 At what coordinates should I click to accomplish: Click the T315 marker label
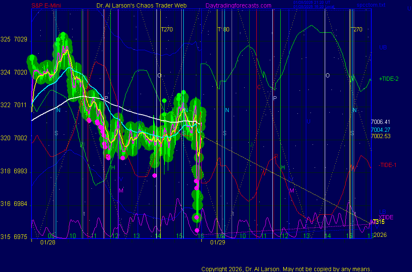[378, 221]
